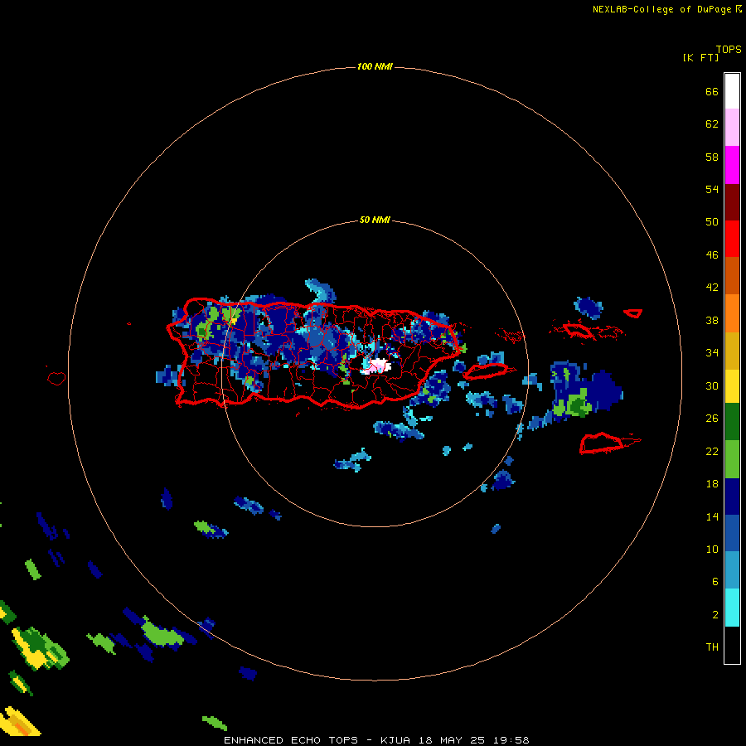Select the cyan legend swatch
Viewport: 746px width, 746px height.
pos(732,608)
